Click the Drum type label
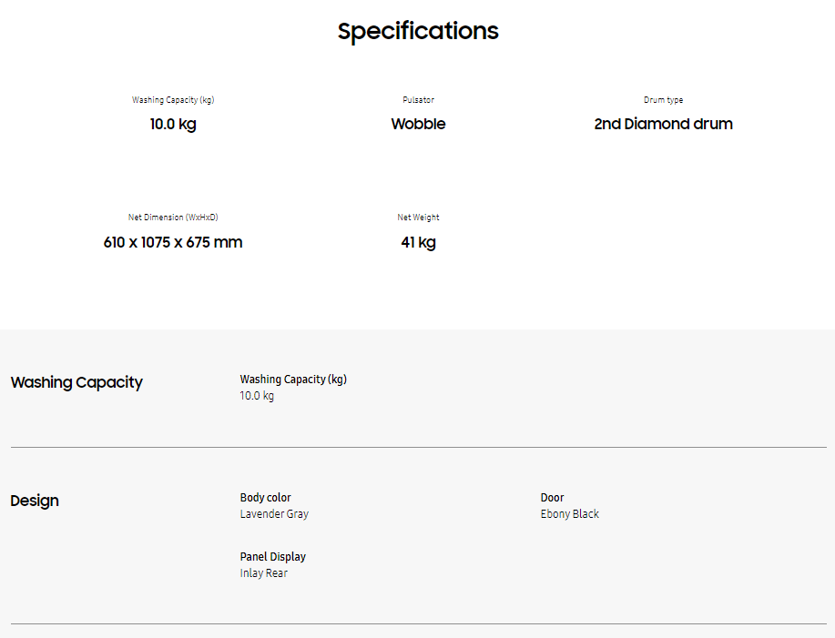Screen dimensions: 835x638 [x=663, y=100]
